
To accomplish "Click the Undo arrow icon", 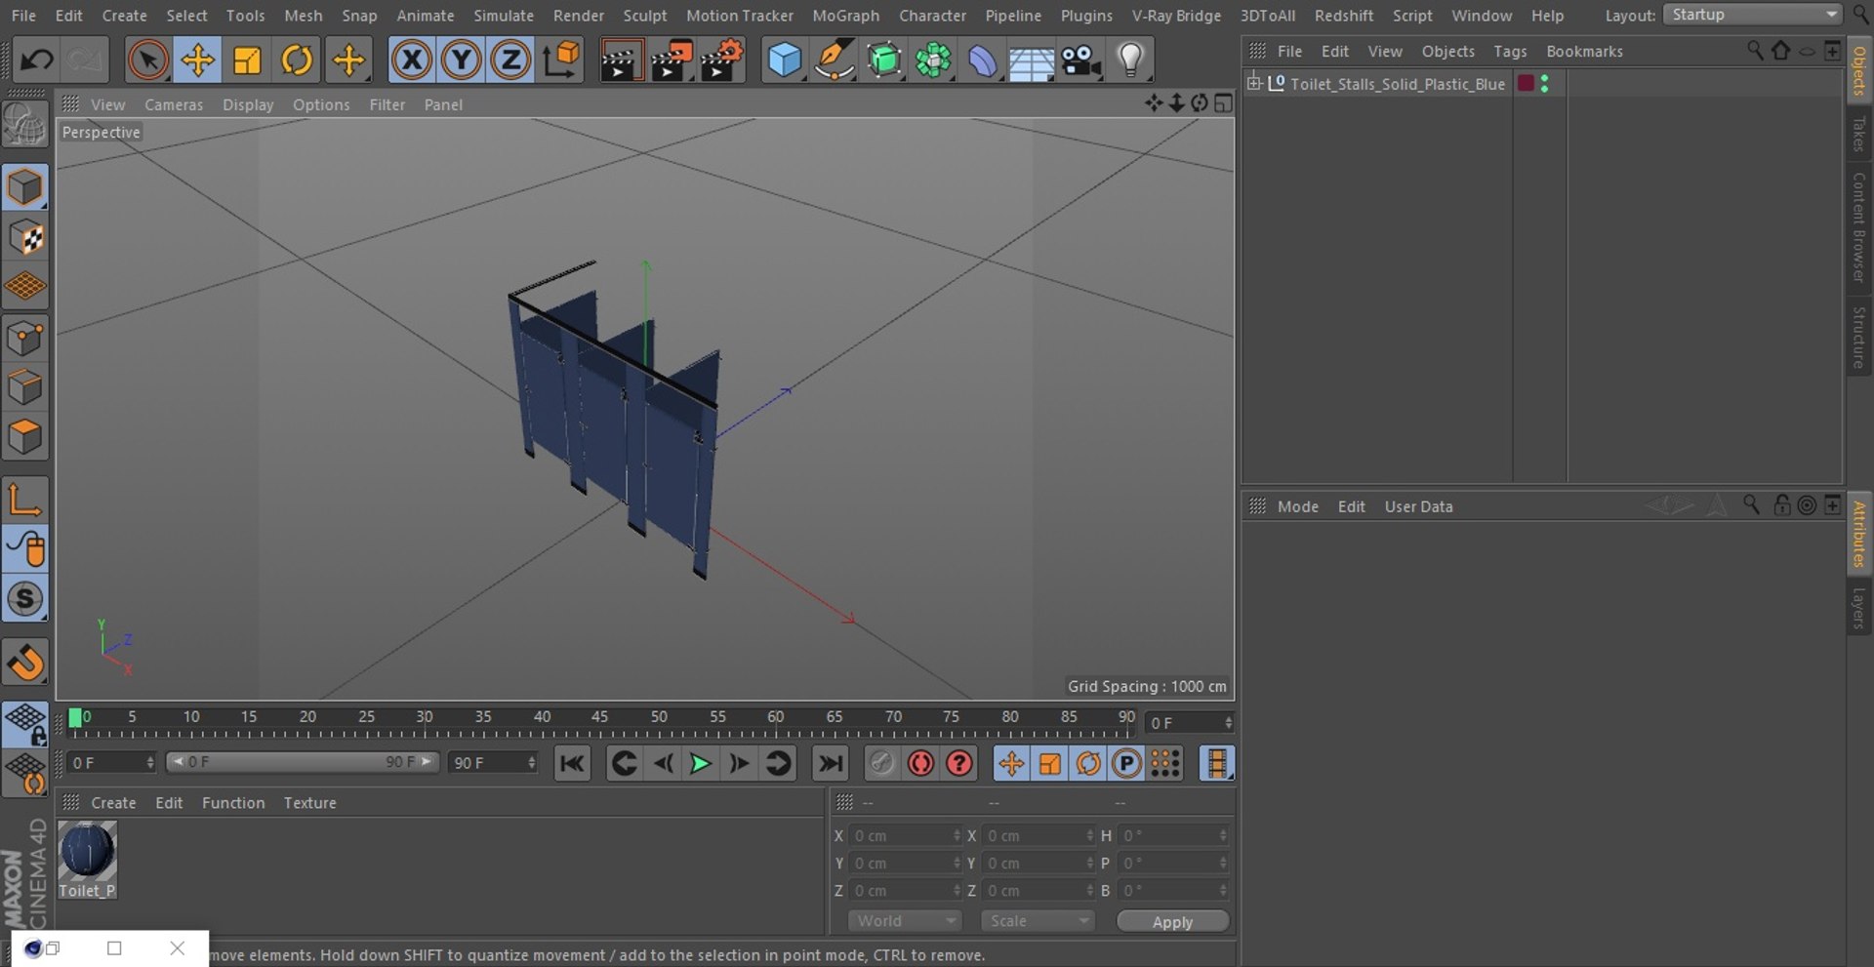I will [37, 60].
